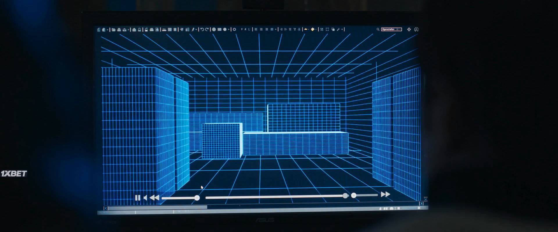Click the double chevron down button
Viewport: 558px width, 232px height.
pos(426,199)
